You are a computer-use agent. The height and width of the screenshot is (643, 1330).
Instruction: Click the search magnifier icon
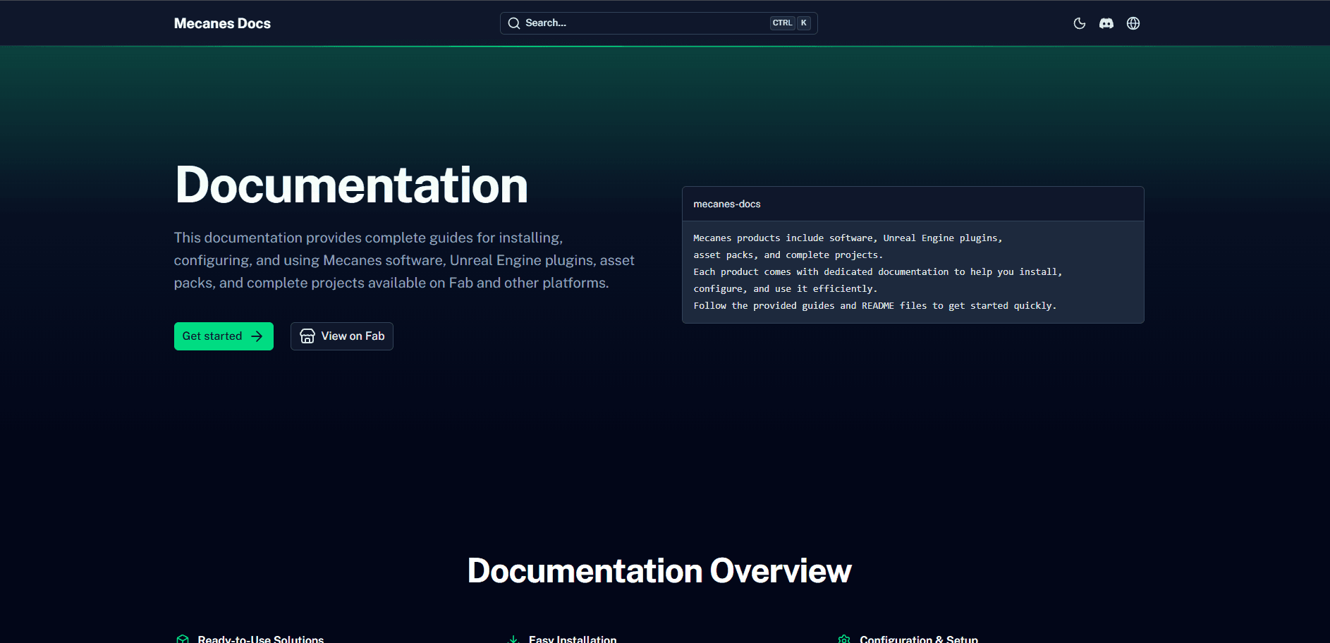(x=514, y=23)
